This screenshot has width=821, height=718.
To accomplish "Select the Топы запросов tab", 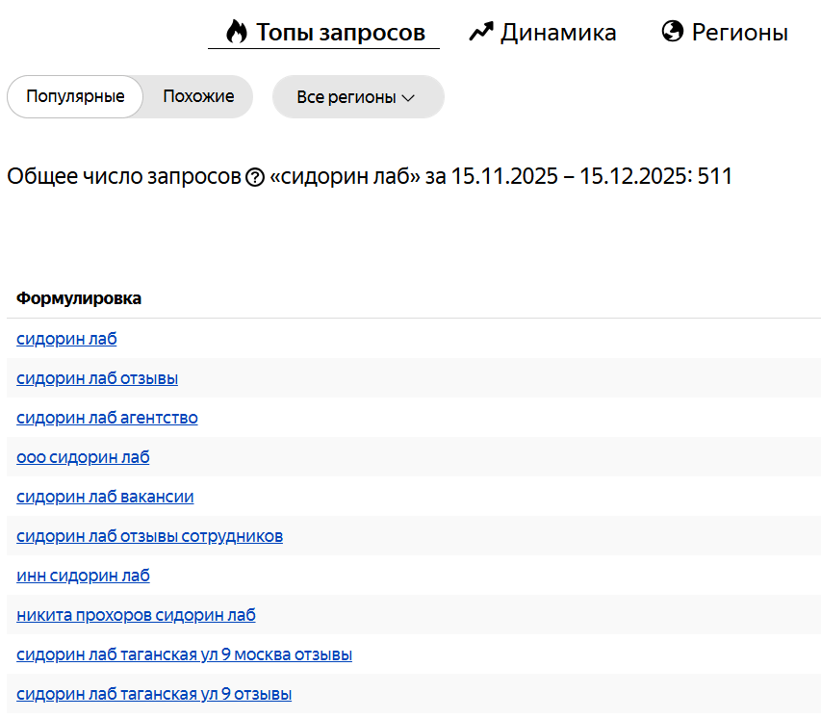I will 340,33.
